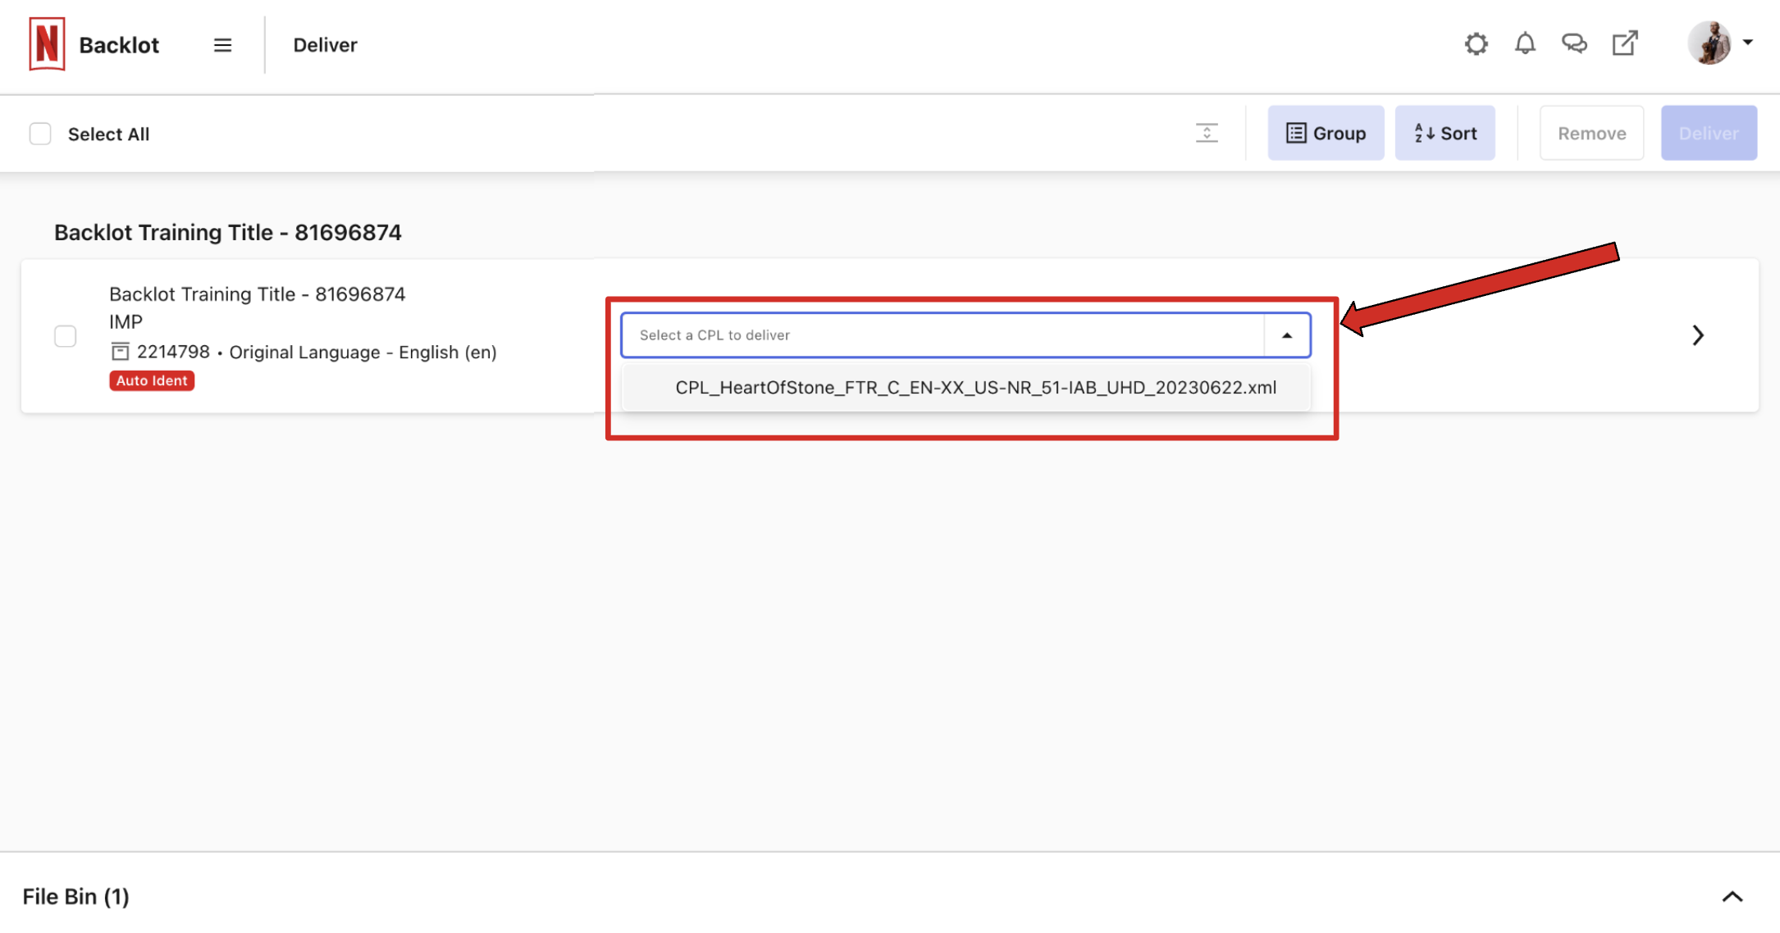Open the hamburger navigation menu
This screenshot has height=933, width=1780.
tap(222, 45)
